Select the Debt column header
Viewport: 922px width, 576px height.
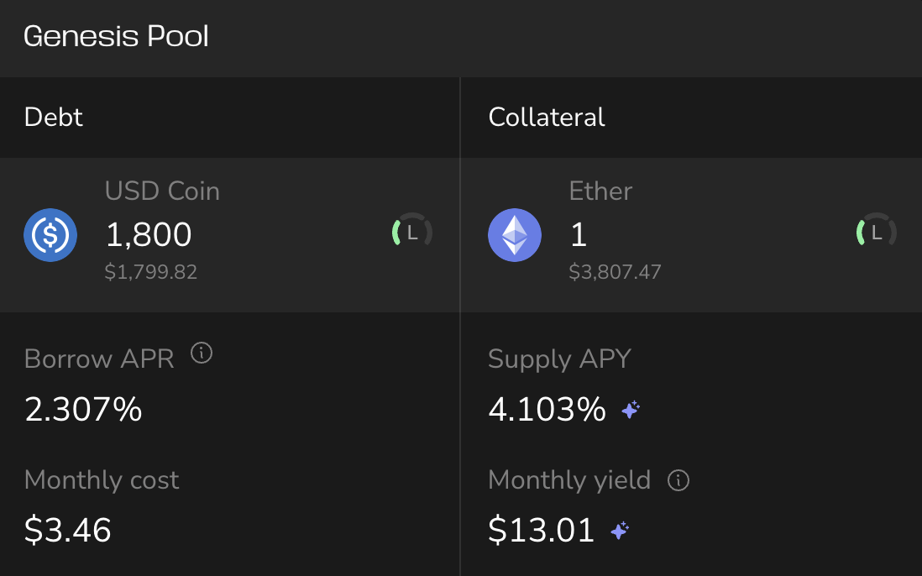[54, 117]
